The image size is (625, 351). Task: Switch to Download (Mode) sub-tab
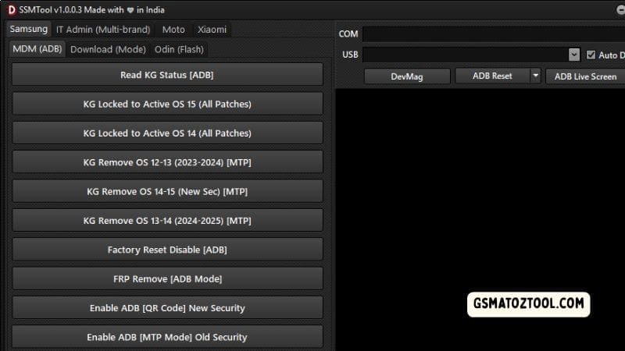tap(108, 49)
